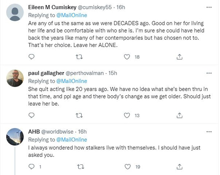Retweet Eileen M Cumiskey's tweet
Viewport: 220px width, 175px height.
click(x=79, y=57)
